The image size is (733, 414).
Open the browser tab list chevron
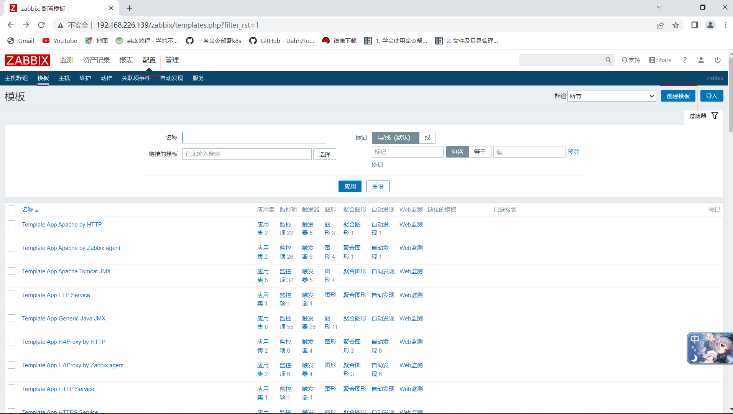(x=659, y=7)
